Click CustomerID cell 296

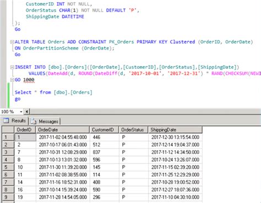pyautogui.click(x=104, y=197)
